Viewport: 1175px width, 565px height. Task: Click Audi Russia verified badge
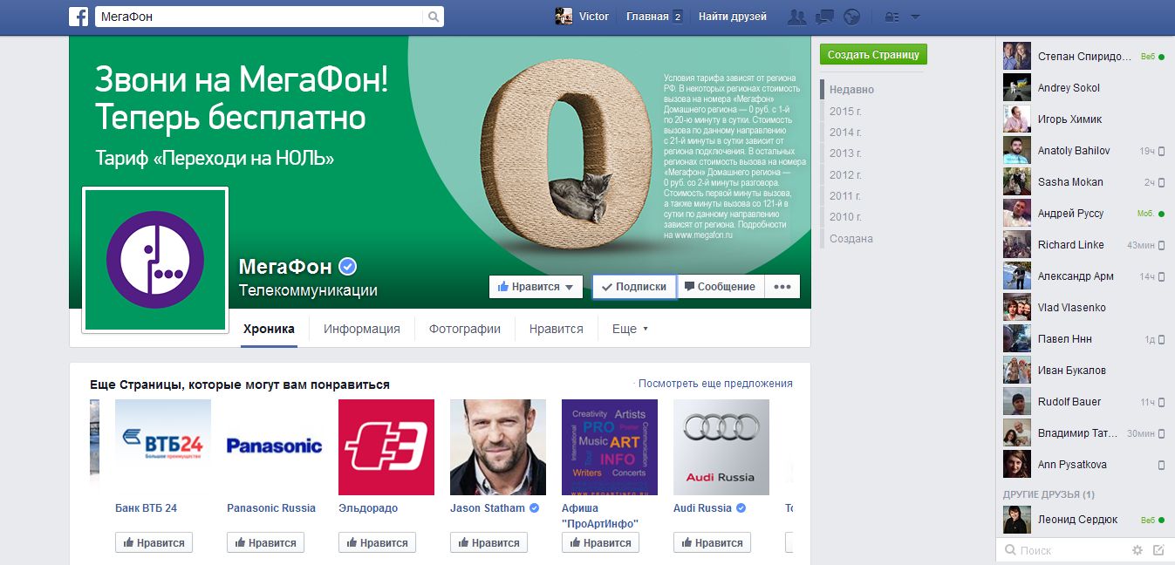(741, 508)
